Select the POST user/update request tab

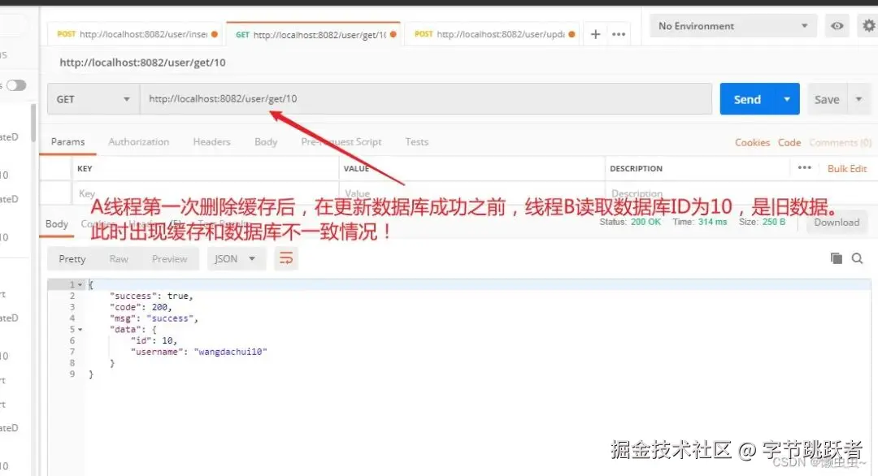coord(492,34)
